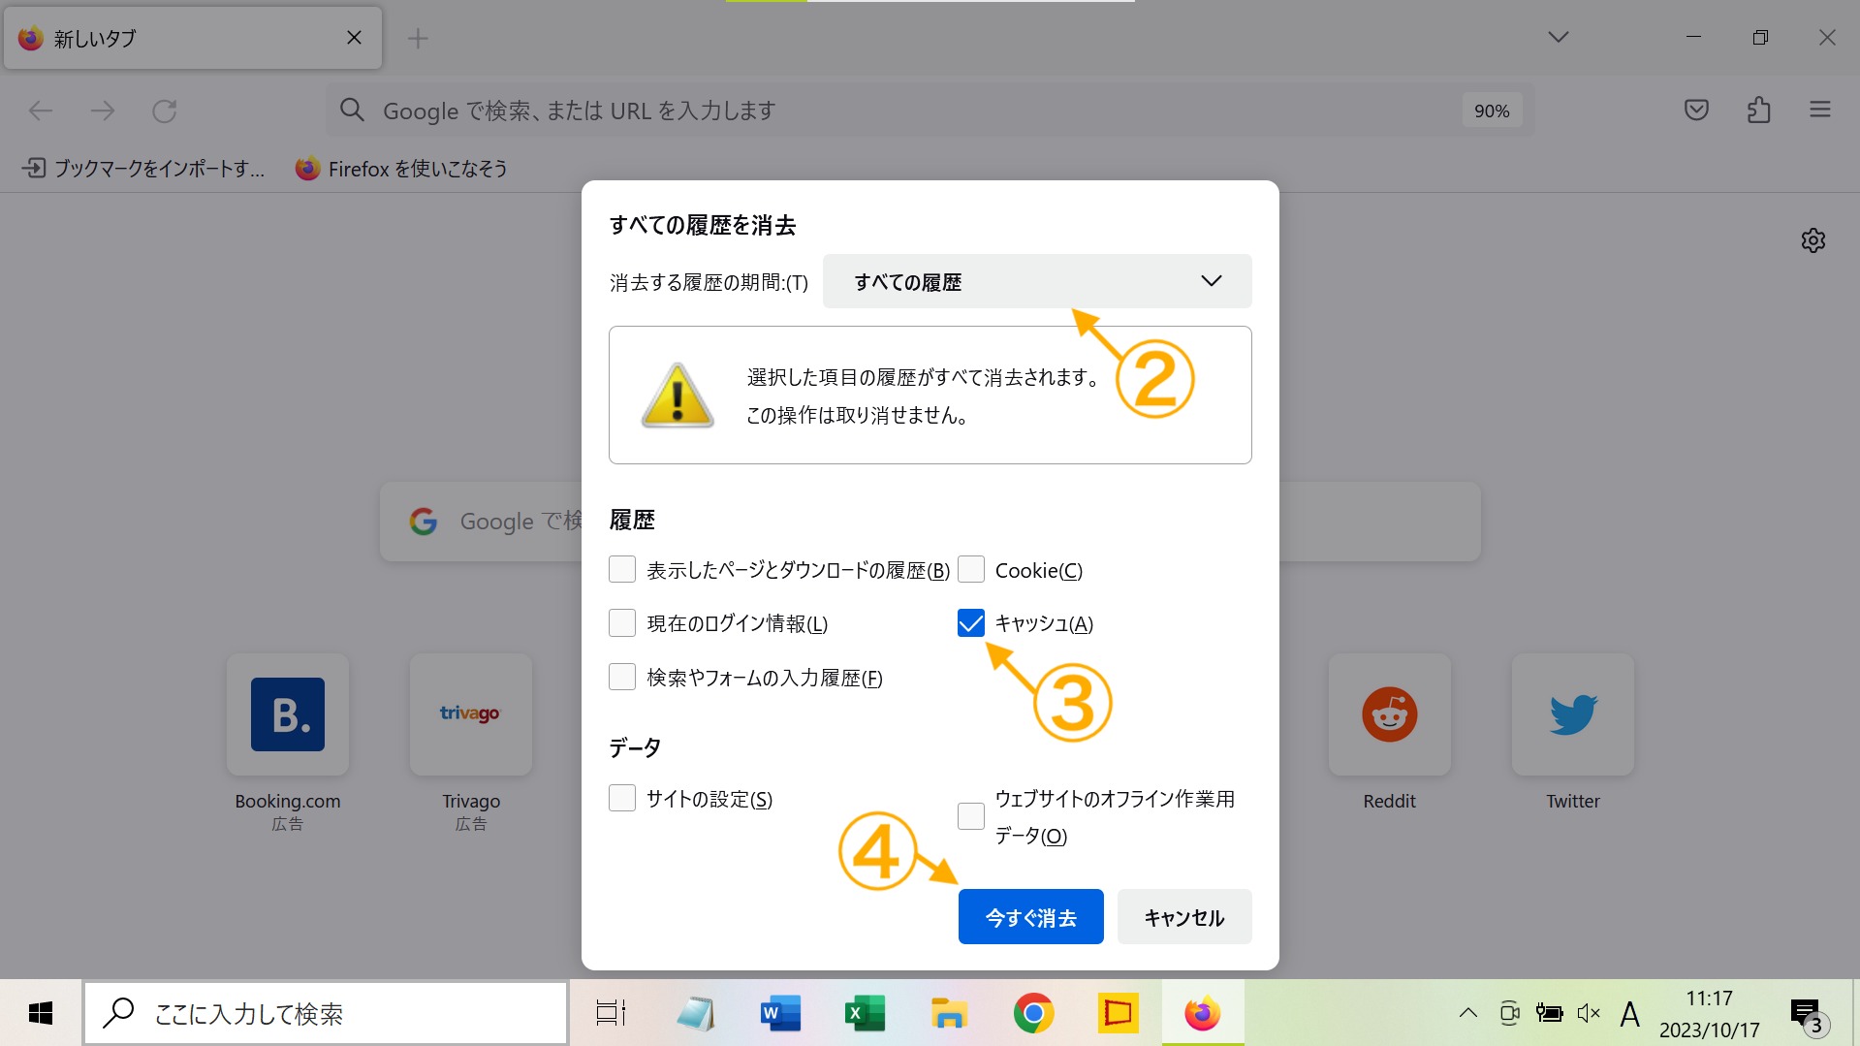Open the Pocket save icon

click(1696, 110)
